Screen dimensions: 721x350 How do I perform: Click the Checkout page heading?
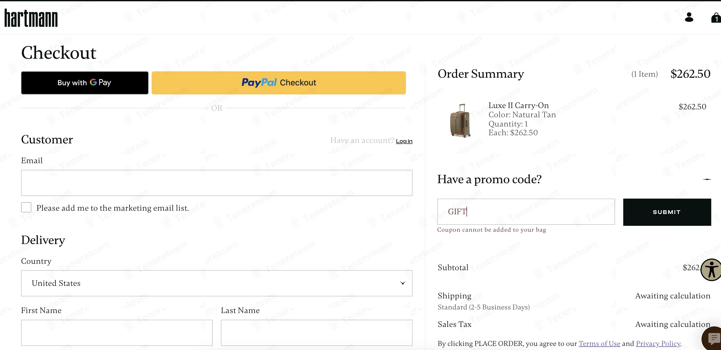pos(59,53)
